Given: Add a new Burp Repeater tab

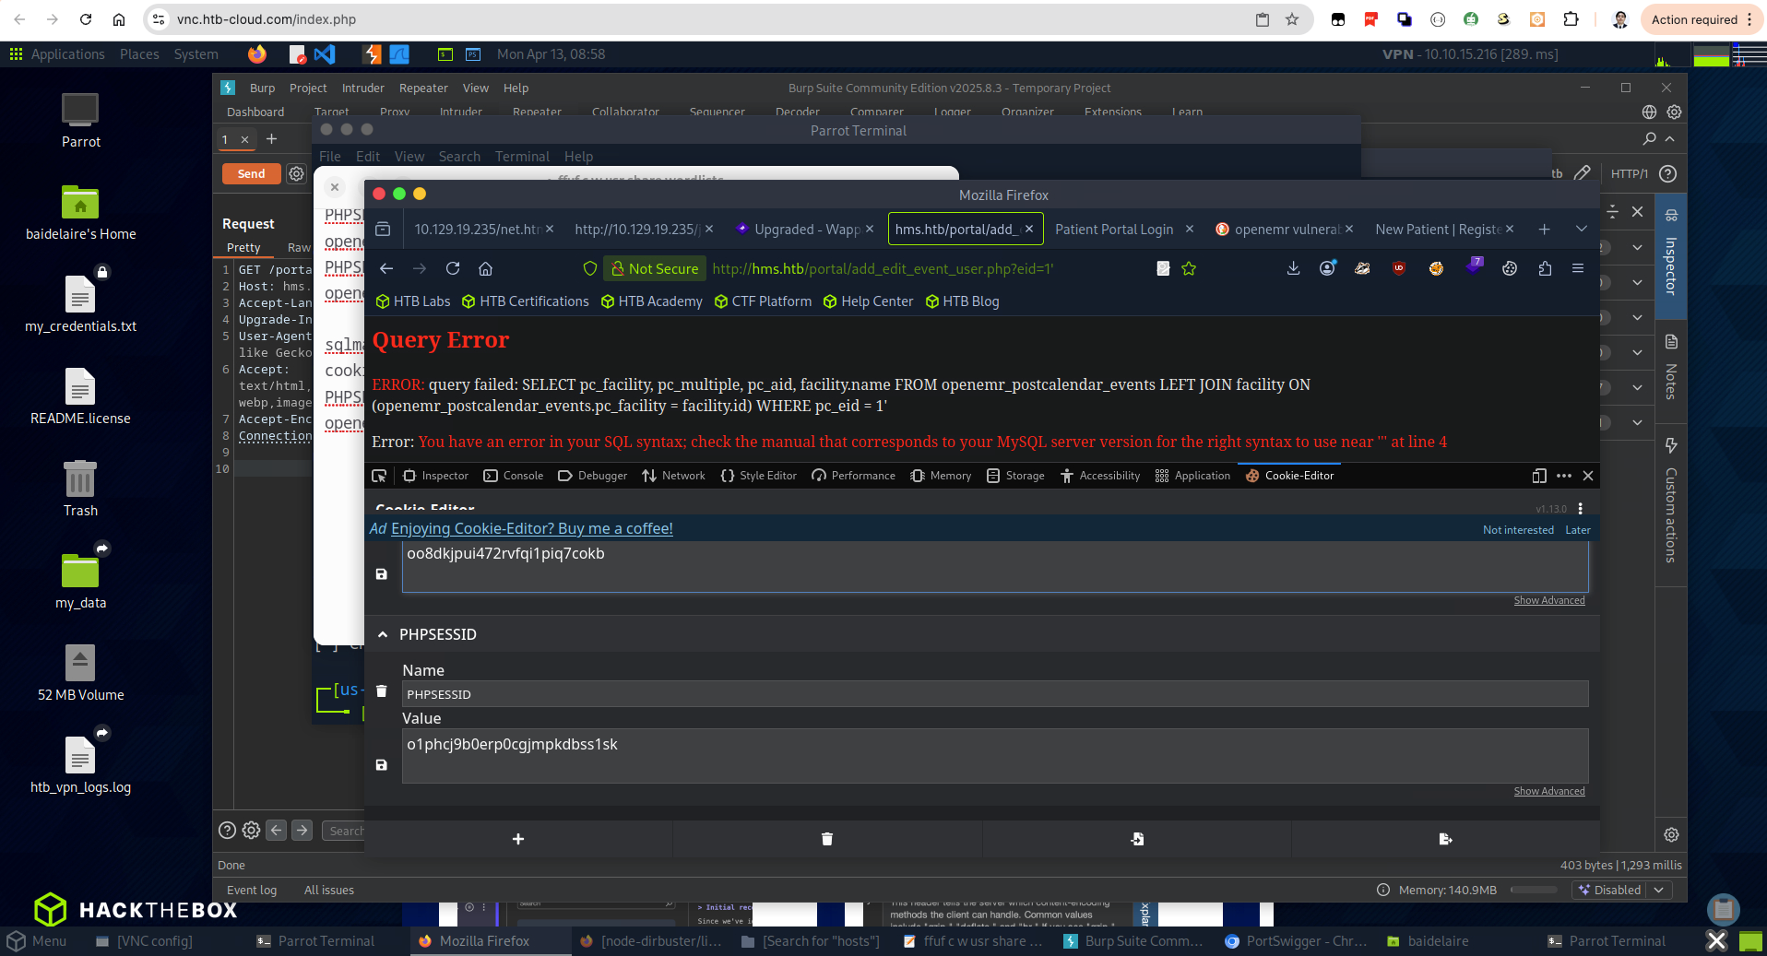Looking at the screenshot, I should 271,139.
